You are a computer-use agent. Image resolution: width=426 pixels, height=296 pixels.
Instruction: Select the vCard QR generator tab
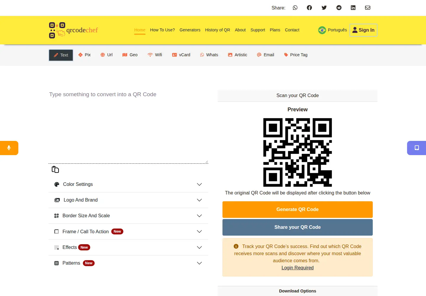[x=181, y=55]
